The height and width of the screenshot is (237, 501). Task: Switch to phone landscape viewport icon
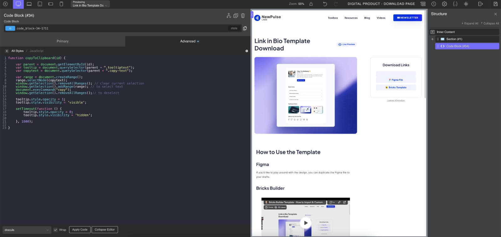51,4
